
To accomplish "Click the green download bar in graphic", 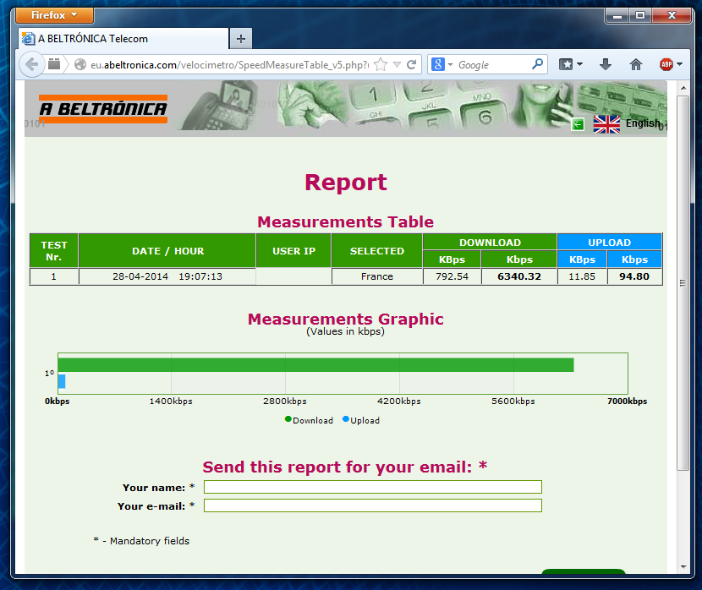I will [x=315, y=364].
